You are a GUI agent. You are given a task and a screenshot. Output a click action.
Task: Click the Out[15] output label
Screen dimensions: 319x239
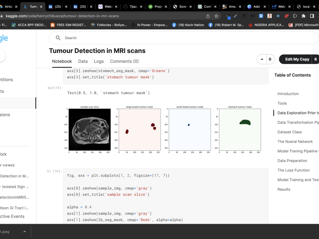(55, 88)
